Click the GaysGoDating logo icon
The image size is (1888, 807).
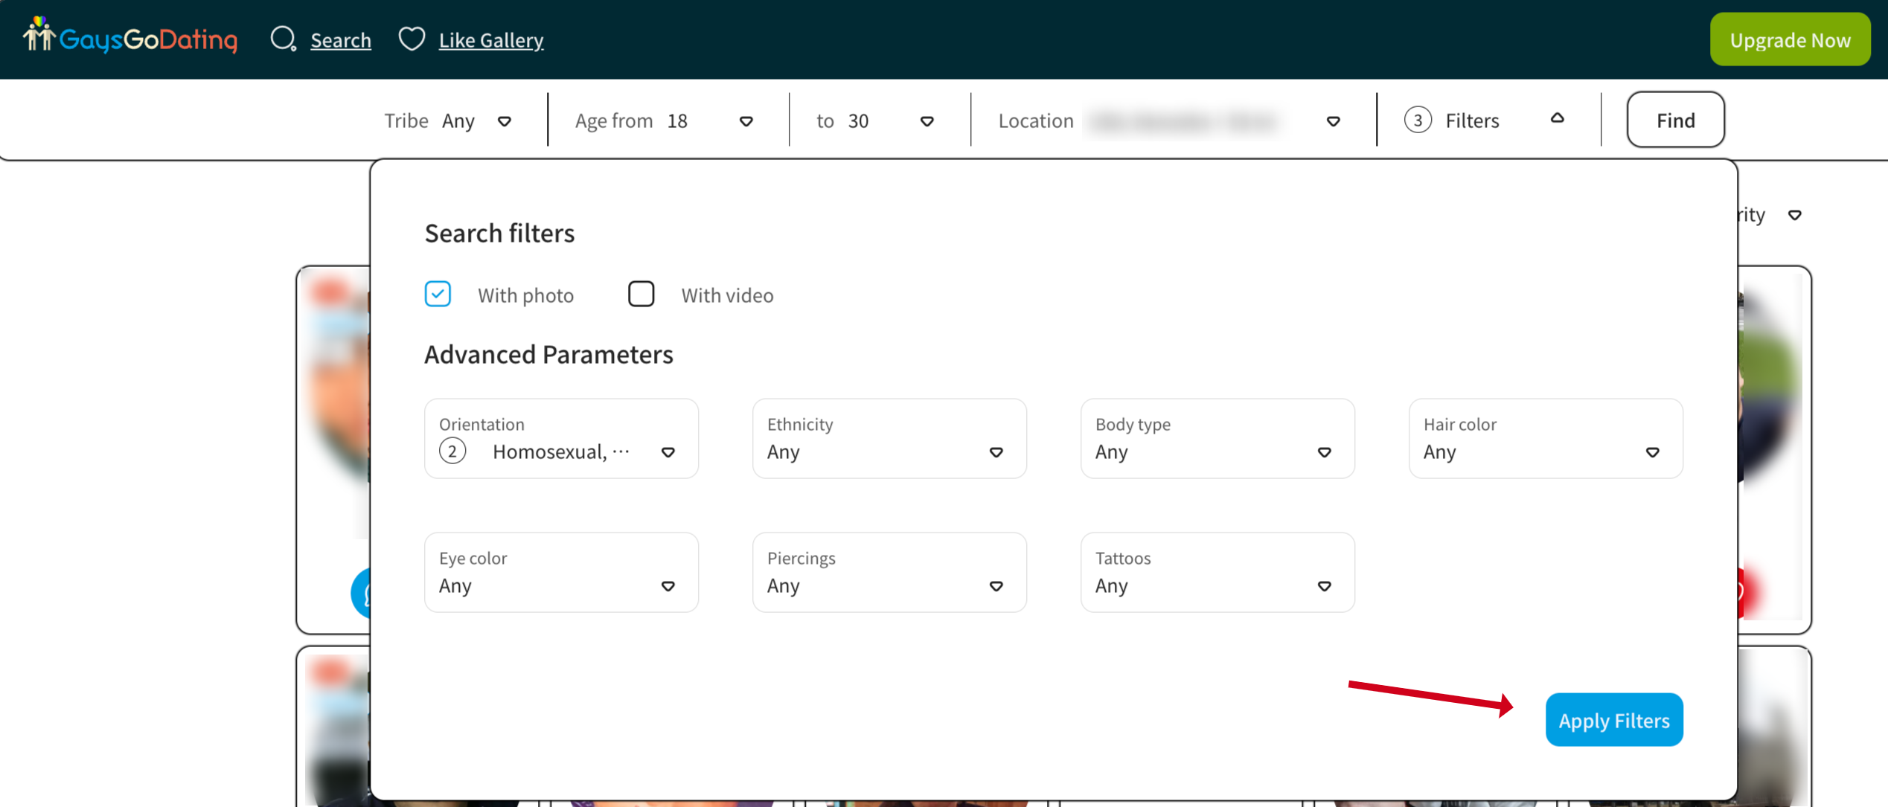click(39, 35)
